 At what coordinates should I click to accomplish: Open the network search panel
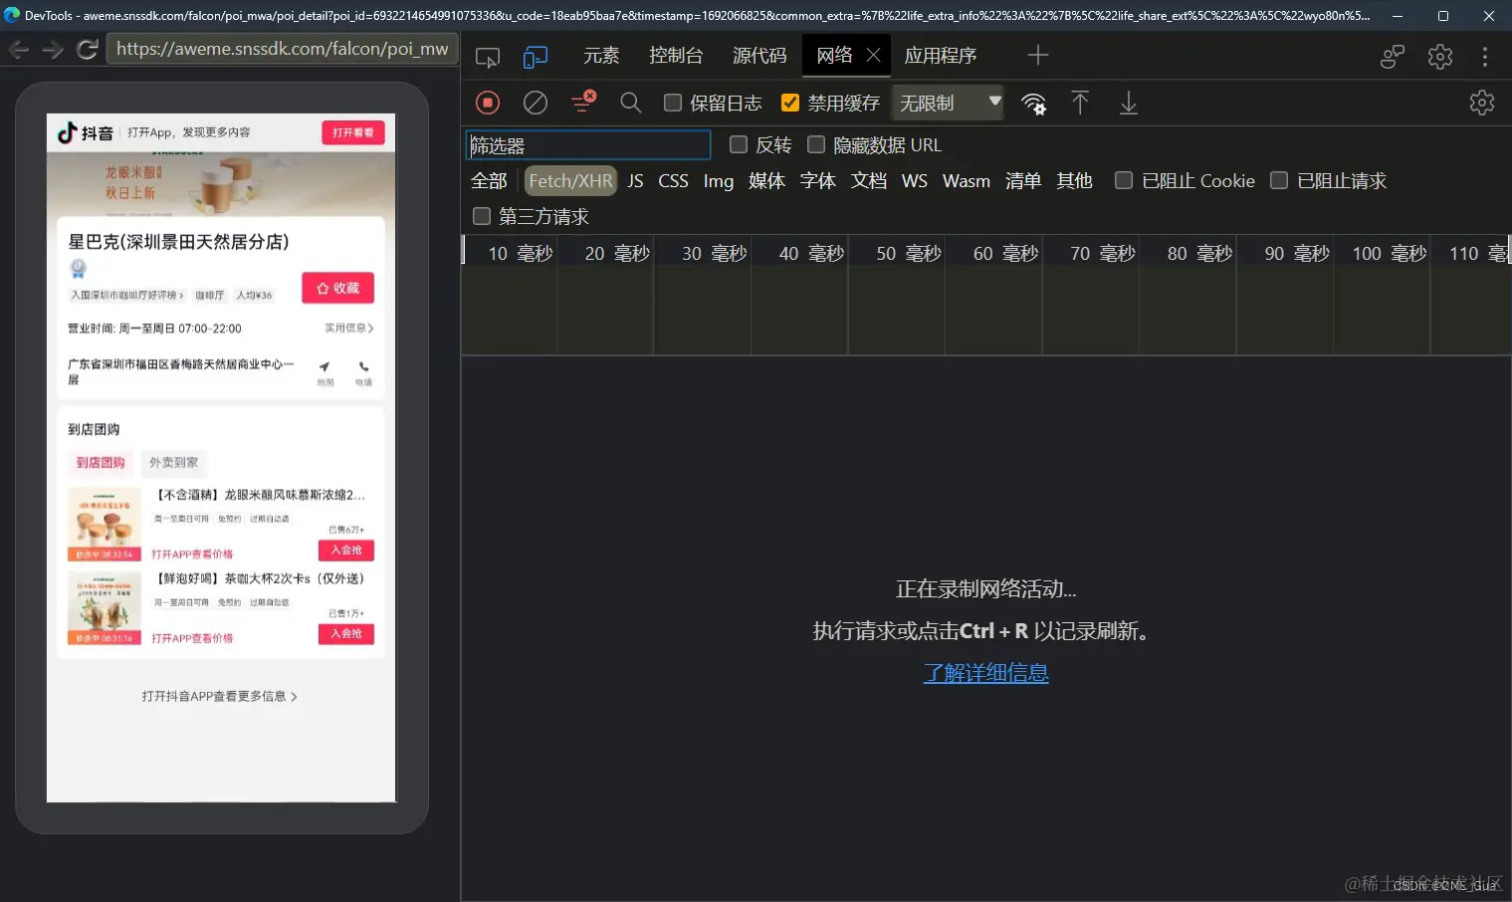pyautogui.click(x=630, y=103)
